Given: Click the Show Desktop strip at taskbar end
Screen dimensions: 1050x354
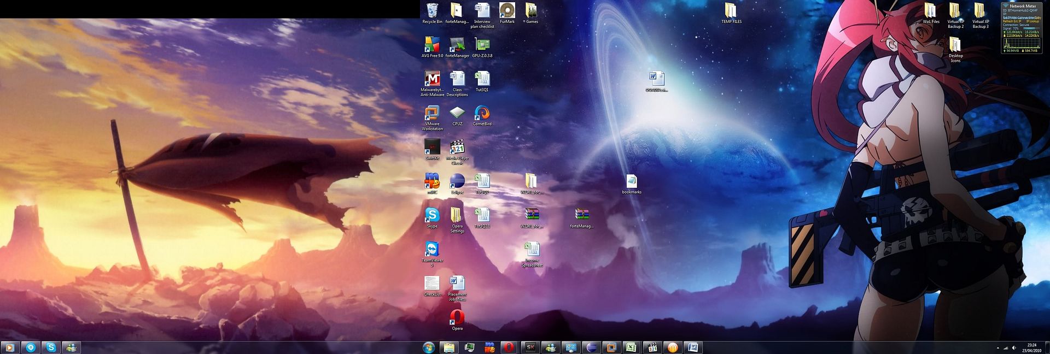Looking at the screenshot, I should click(1047, 347).
